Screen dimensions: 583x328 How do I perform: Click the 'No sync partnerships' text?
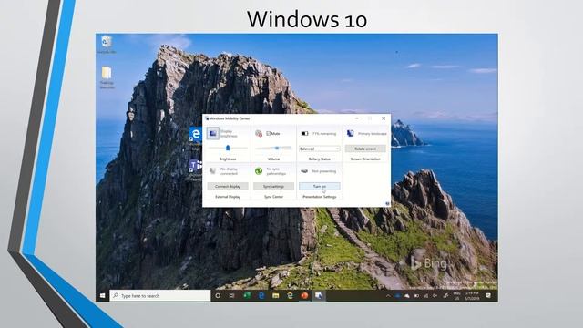coord(276,171)
